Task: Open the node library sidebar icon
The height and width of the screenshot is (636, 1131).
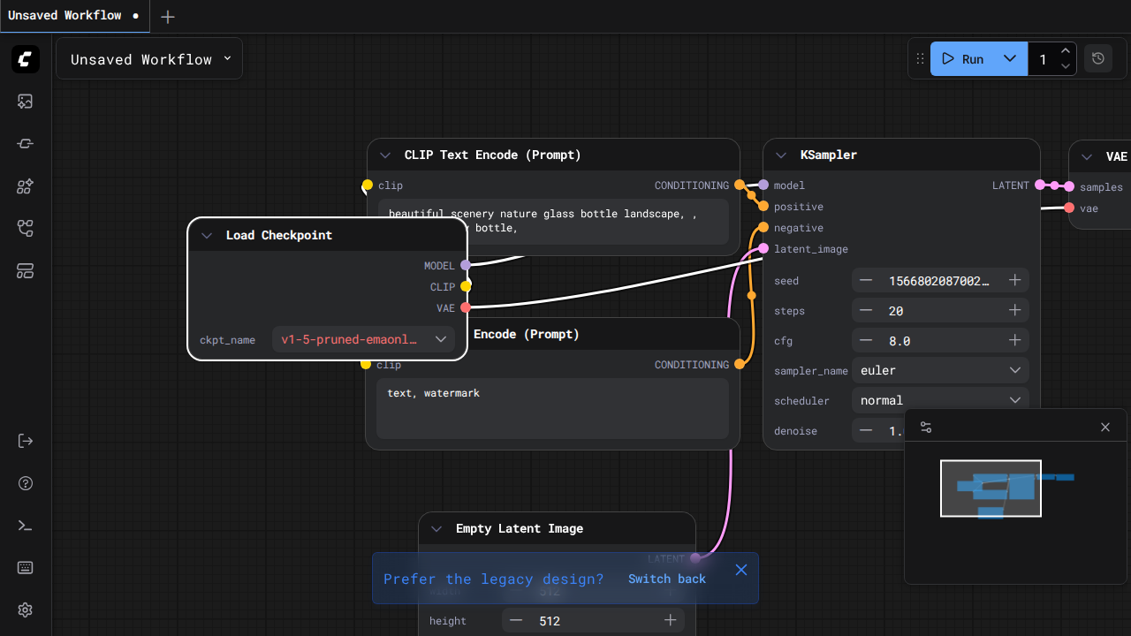Action: tap(26, 144)
